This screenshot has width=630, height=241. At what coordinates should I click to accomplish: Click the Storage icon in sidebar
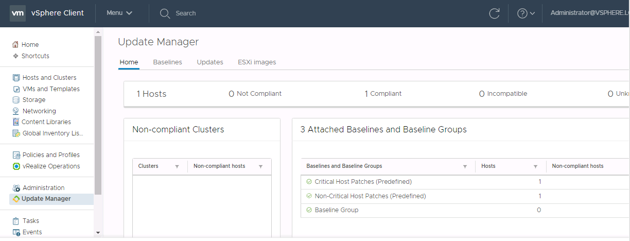click(16, 100)
